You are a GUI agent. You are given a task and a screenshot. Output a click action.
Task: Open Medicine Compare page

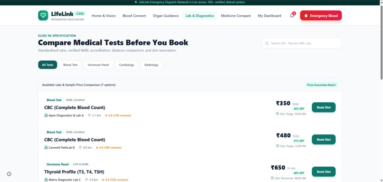(x=236, y=16)
